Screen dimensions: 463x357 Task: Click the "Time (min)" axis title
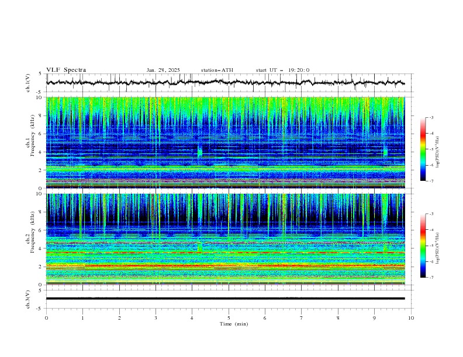tap(234, 324)
